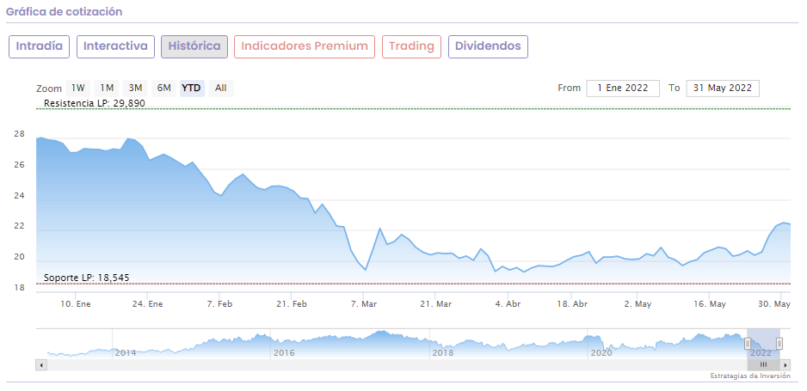The image size is (807, 391).
Task: Select the Histórica tab
Action: point(194,46)
